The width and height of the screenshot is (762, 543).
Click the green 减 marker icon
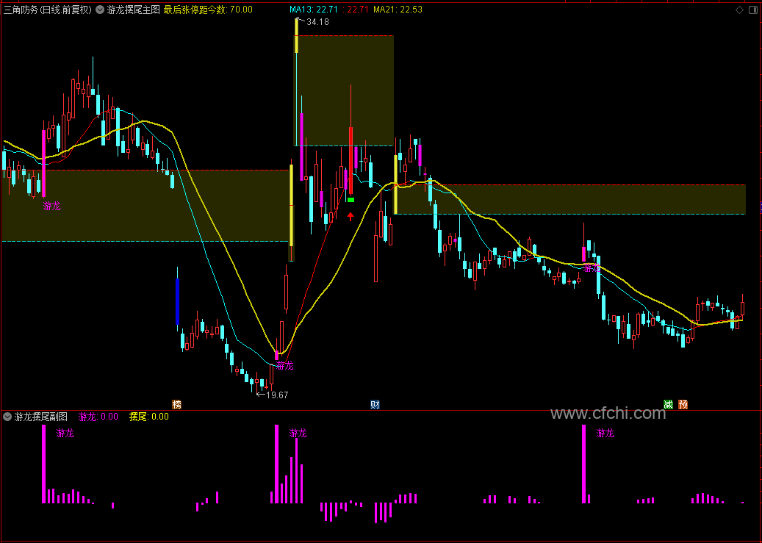(x=669, y=404)
